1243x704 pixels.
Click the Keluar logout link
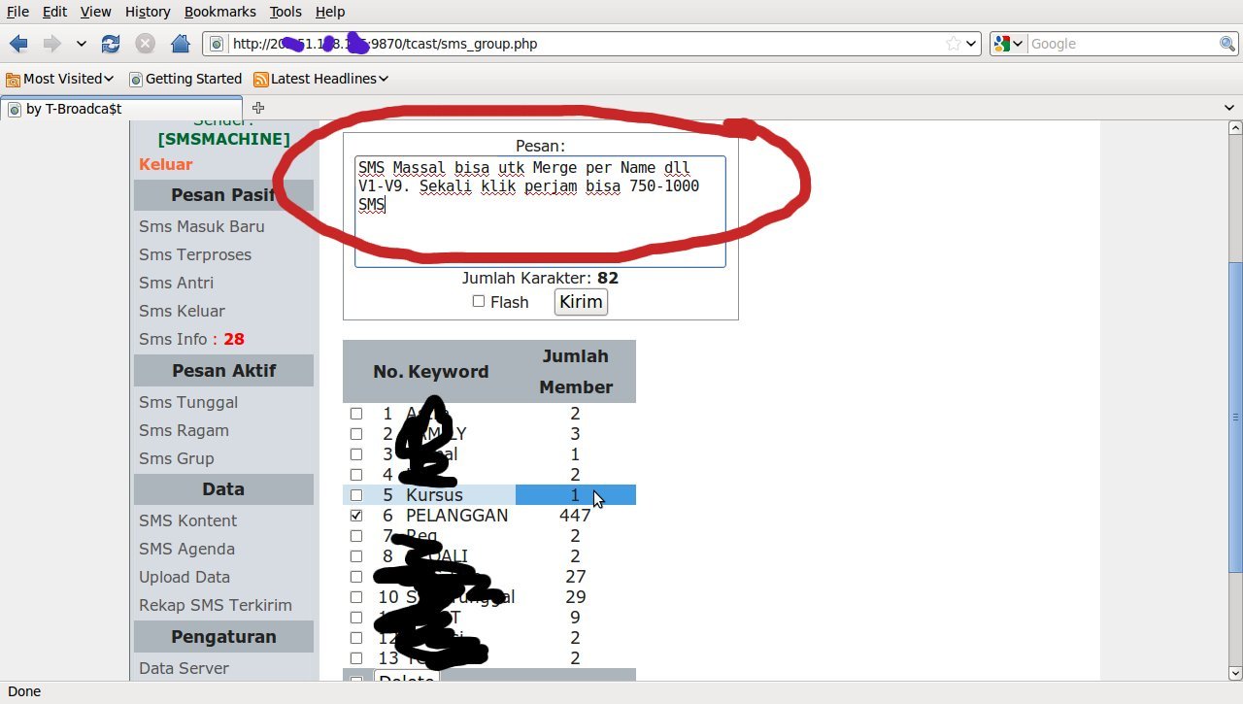tap(166, 164)
